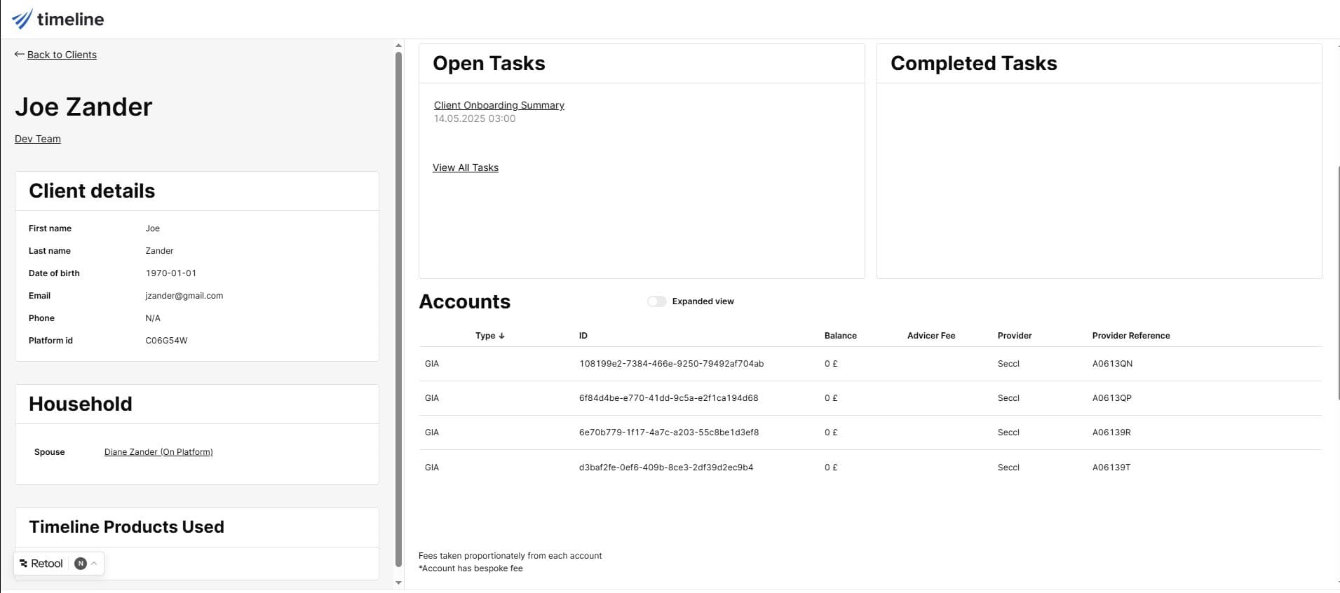Click the Retool logo icon
1340x593 pixels.
pyautogui.click(x=24, y=564)
